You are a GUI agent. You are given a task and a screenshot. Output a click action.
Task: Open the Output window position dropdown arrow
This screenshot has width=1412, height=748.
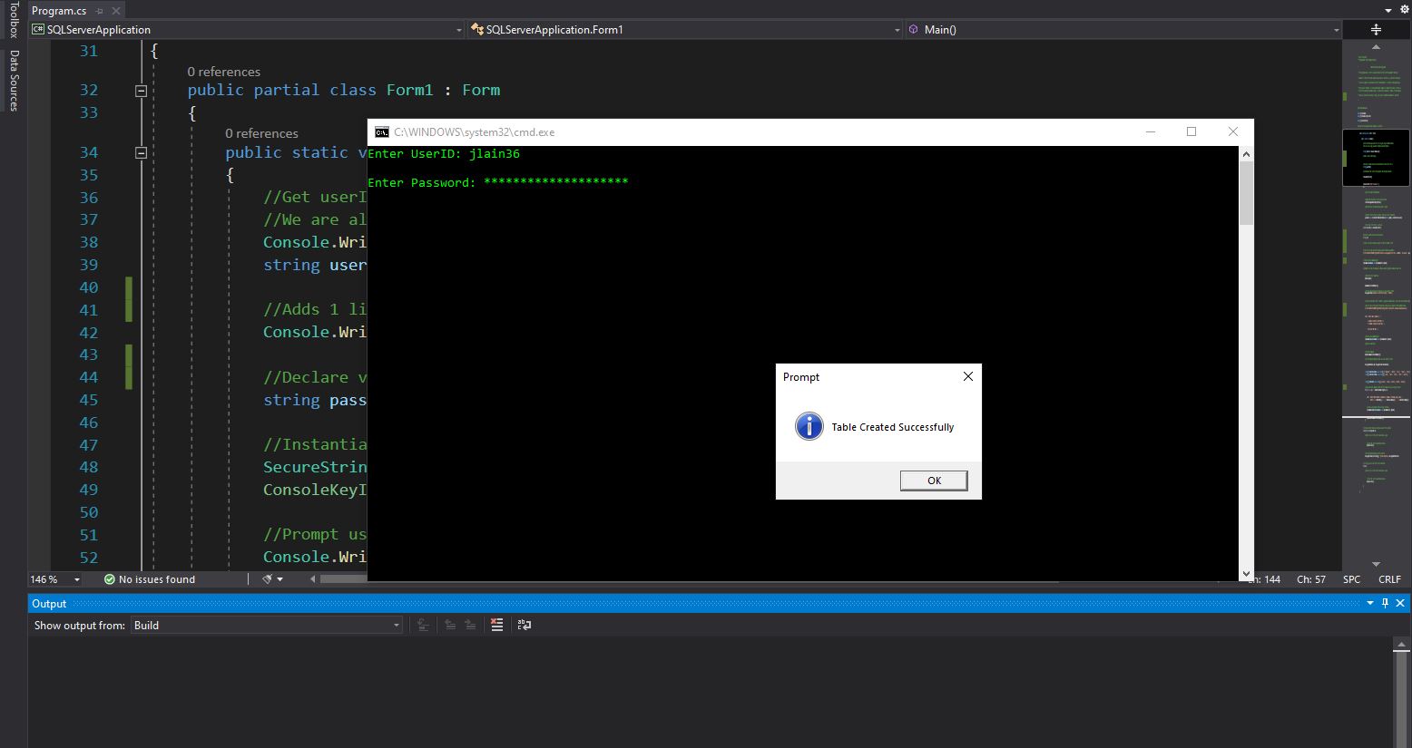1370,604
